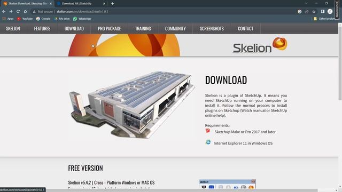Close the Skelion Download tab
The height and width of the screenshot is (192, 342).
tap(51, 4)
